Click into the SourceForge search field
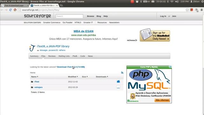Image resolution: width=204 pixels, height=115 pixels. (69, 16)
